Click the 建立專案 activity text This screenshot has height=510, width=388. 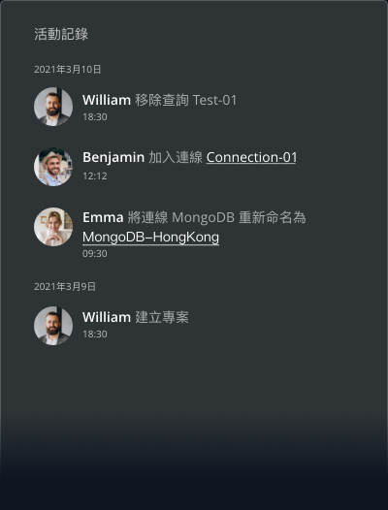162,317
